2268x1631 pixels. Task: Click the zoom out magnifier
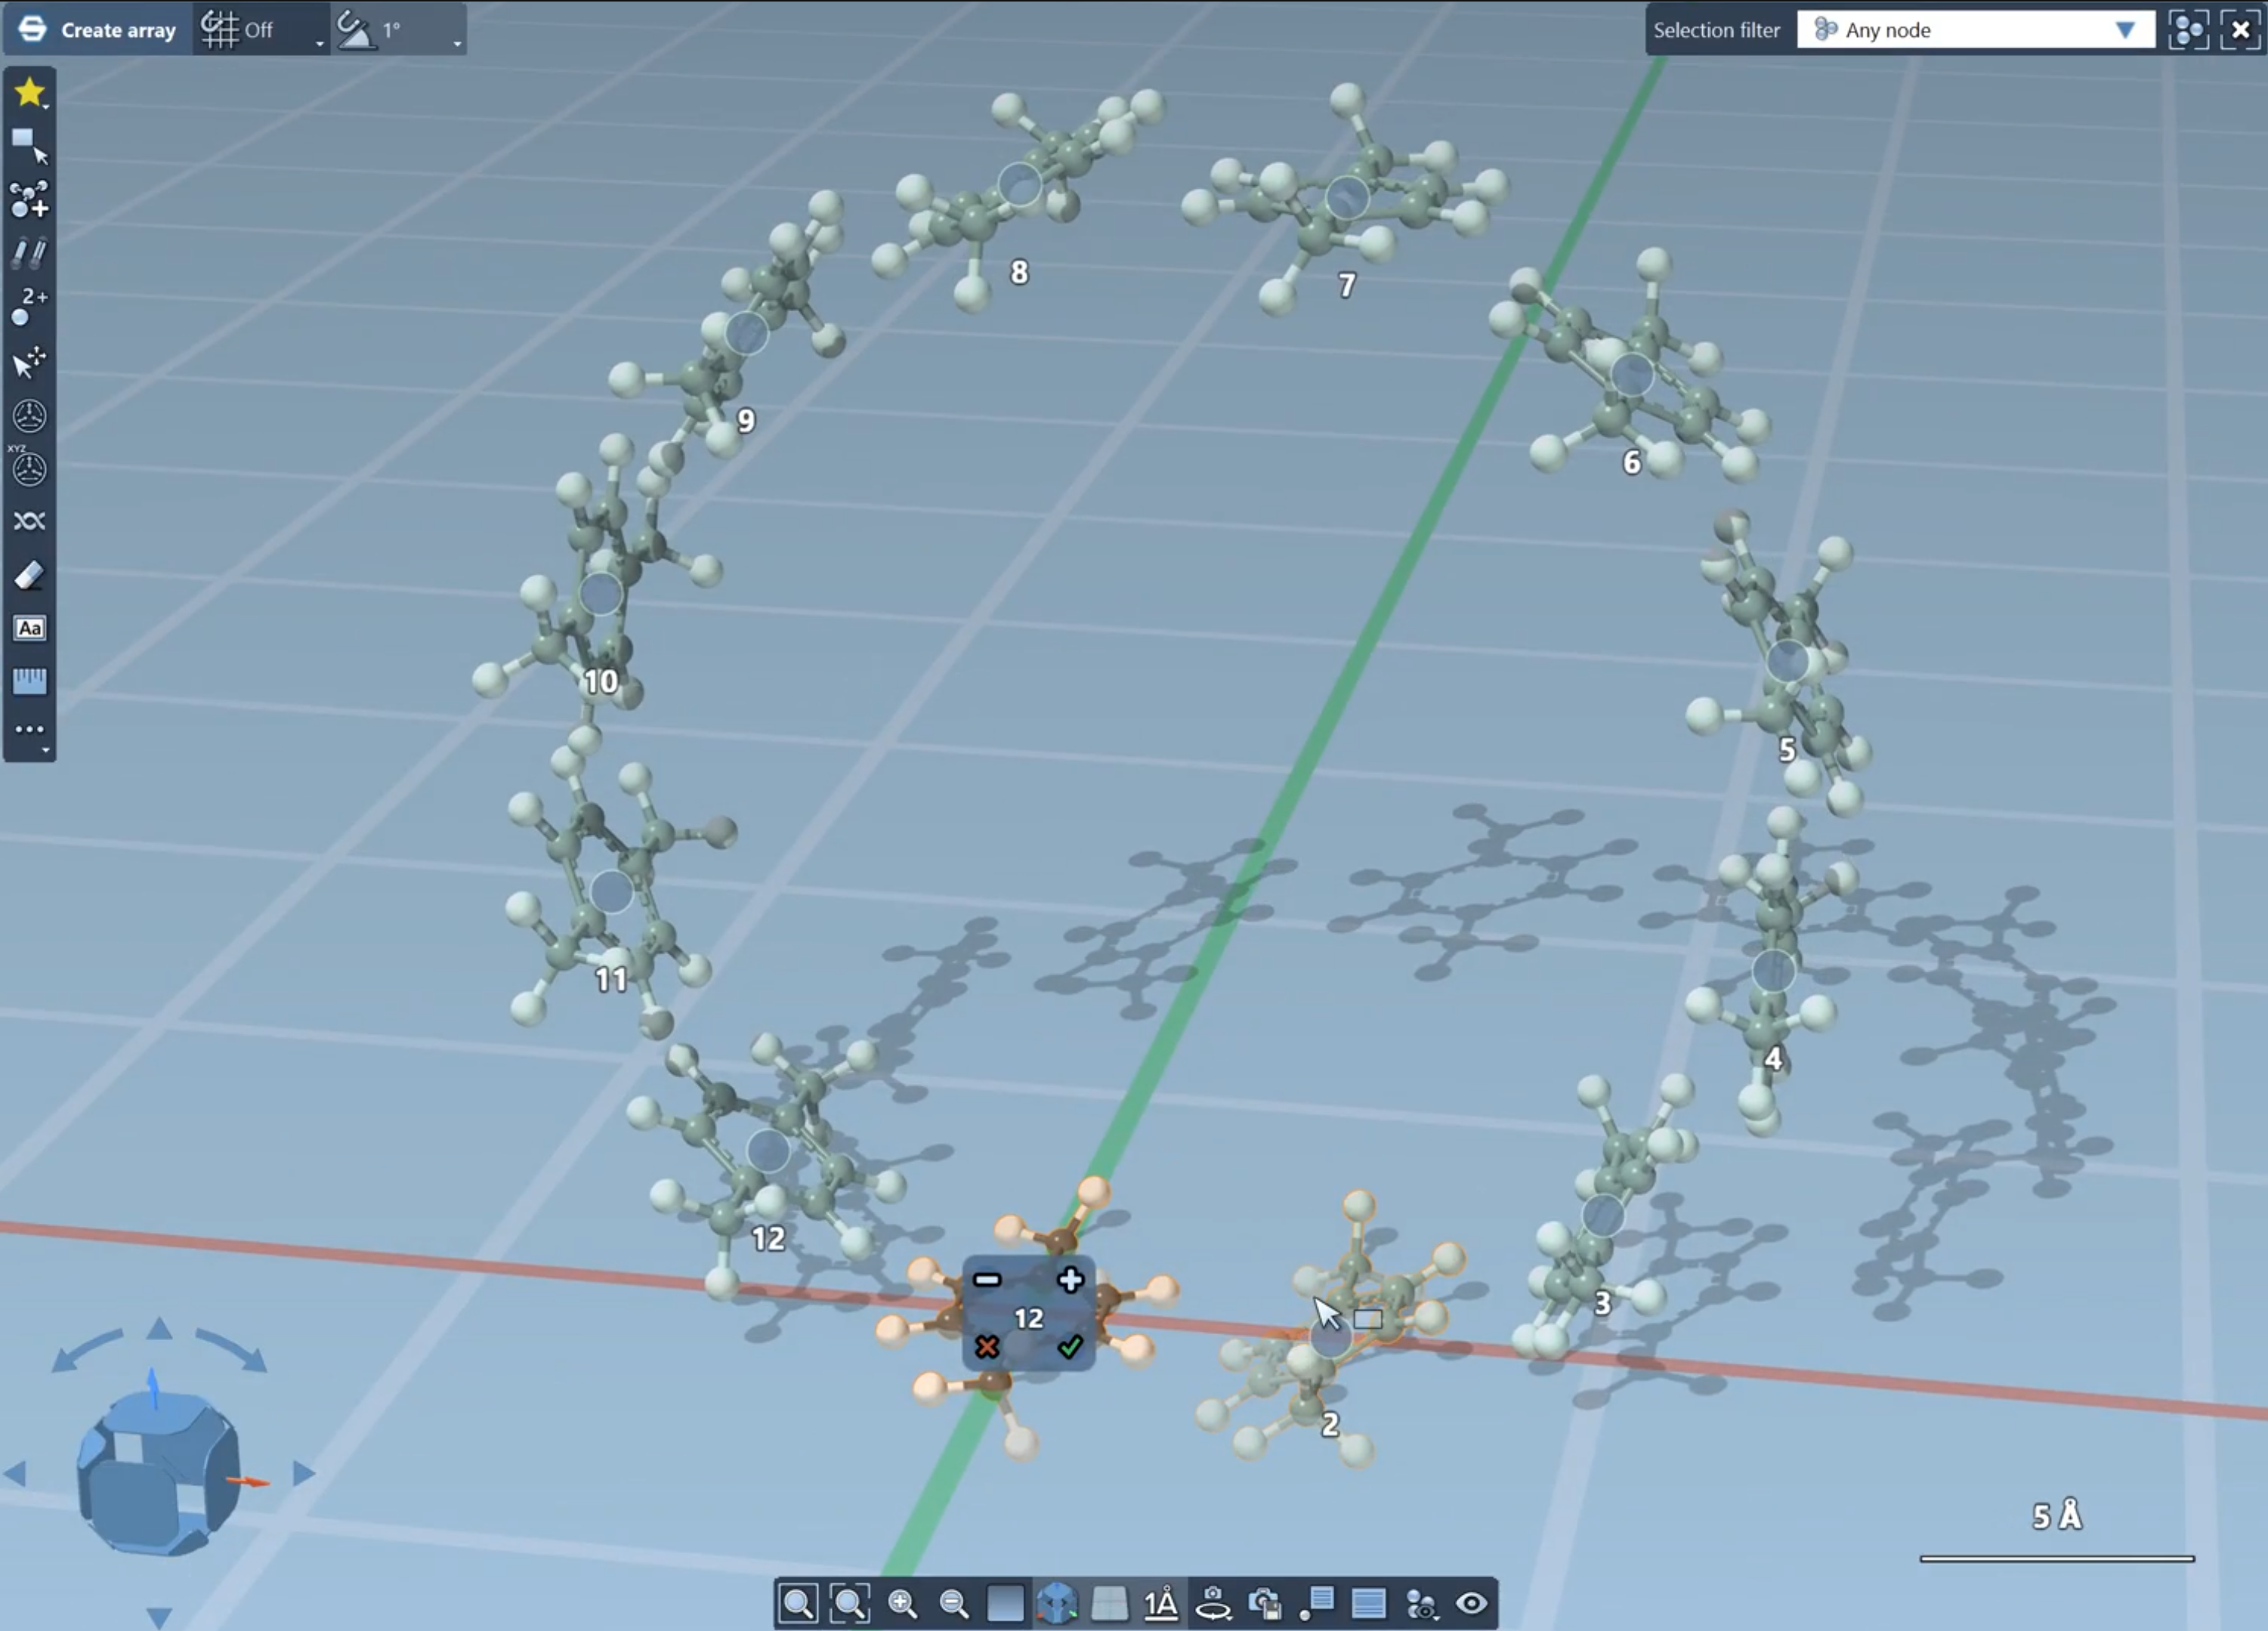[954, 1604]
